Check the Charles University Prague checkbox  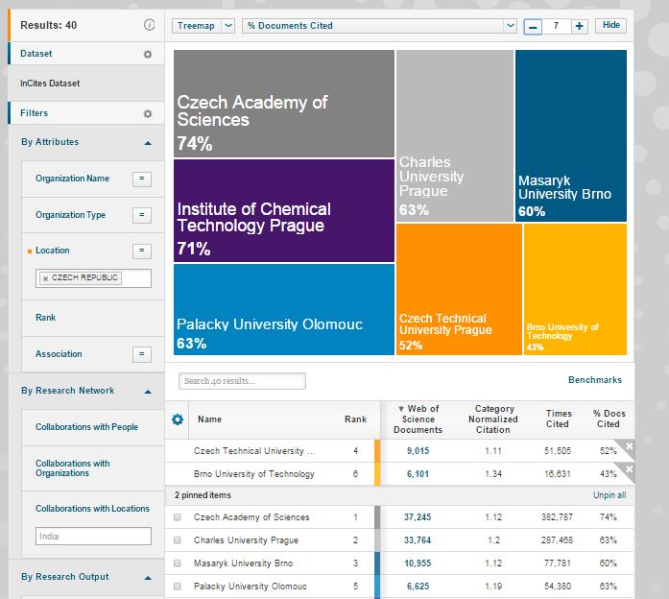pyautogui.click(x=177, y=540)
